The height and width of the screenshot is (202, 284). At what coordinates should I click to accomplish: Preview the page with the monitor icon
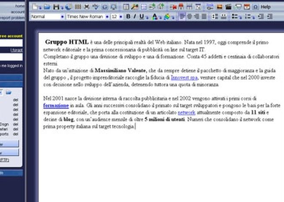[114, 7]
